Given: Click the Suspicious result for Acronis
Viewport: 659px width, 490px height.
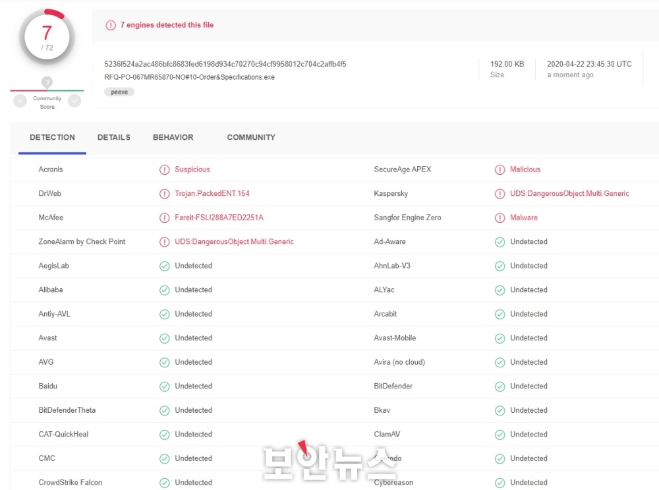Looking at the screenshot, I should (192, 169).
